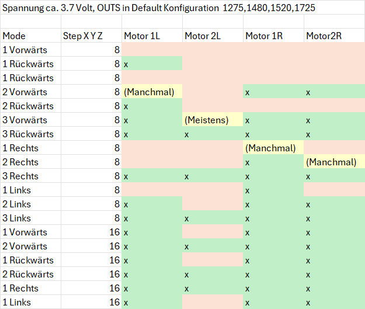Select the Step X Y Z header cell
This screenshot has height=309, width=365.
(91, 36)
